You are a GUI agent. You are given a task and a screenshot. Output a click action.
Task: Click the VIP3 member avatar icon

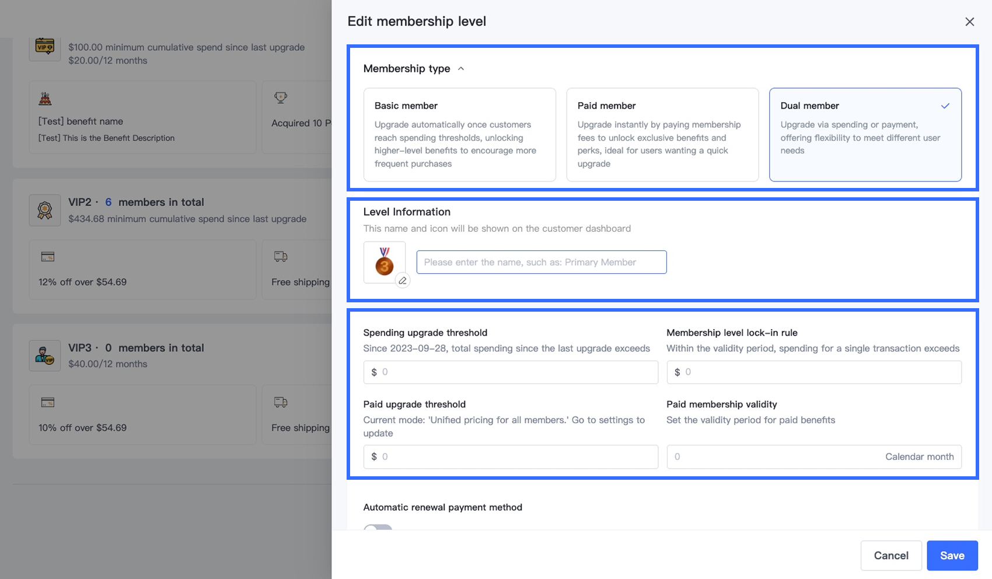click(x=45, y=355)
